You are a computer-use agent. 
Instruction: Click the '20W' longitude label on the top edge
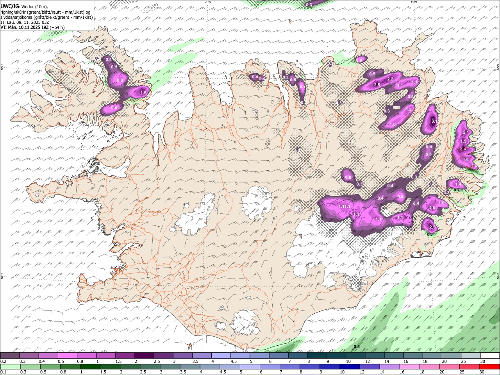[x=208, y=2]
